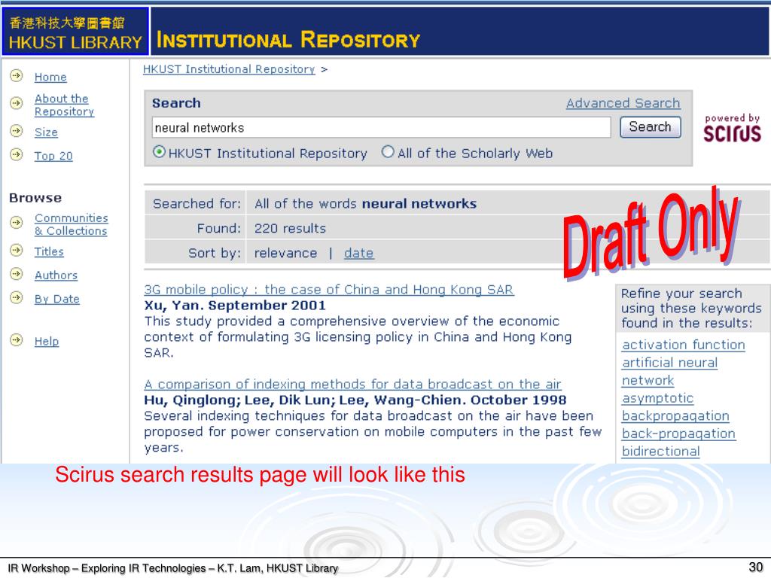Click author line Hu, Qinglong; Lee, Dik Lun
Image resolution: width=771 pixels, height=578 pixels.
coord(355,400)
